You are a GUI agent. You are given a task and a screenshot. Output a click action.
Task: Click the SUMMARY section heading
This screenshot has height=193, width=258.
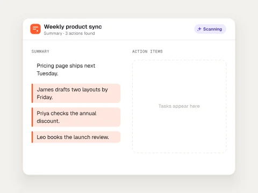40,51
